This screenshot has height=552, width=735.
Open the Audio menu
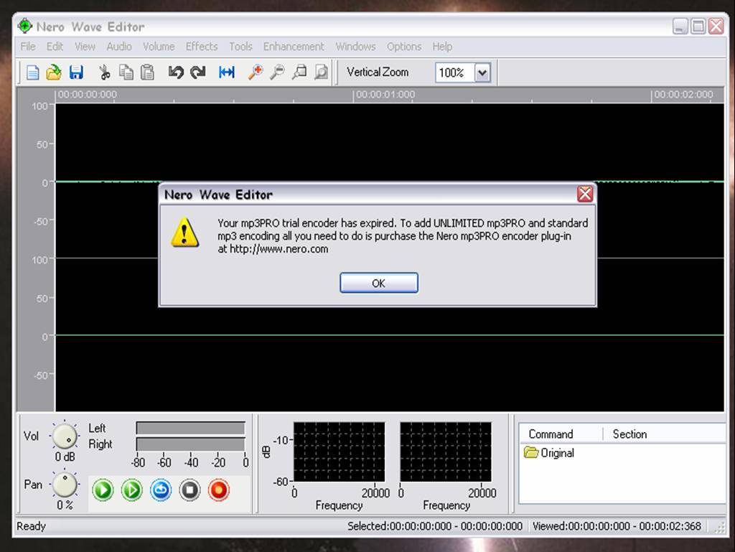tap(119, 47)
